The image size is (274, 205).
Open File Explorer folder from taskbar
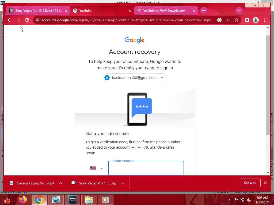89,200
